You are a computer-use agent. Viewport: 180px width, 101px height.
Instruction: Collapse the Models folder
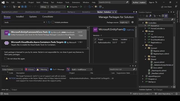[143, 31]
